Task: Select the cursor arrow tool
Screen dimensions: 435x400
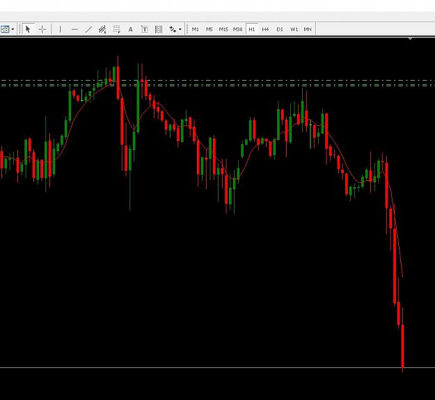Action: point(28,29)
